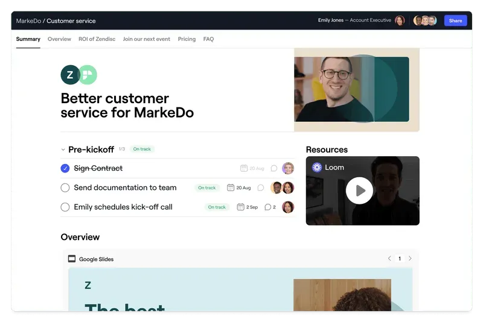Open Emily schedules kick-off call title

point(123,207)
